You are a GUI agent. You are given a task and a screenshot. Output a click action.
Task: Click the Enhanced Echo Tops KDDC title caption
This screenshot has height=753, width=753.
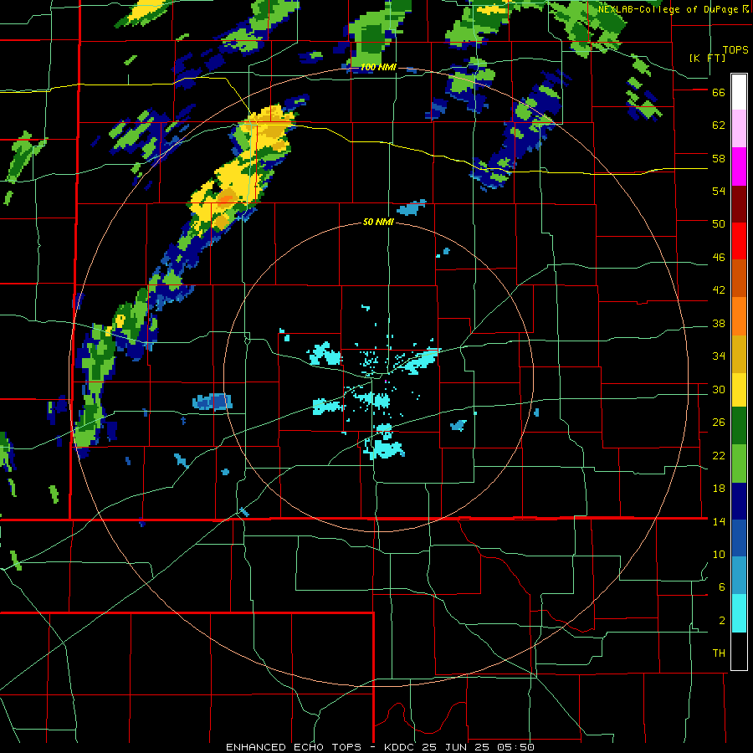380,747
